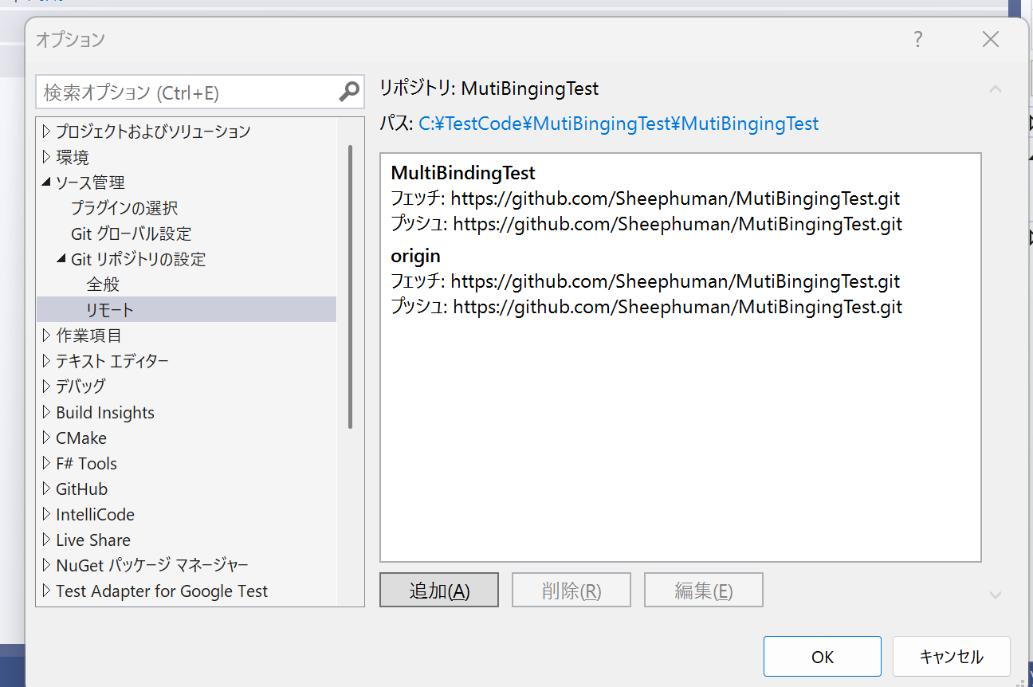This screenshot has width=1033, height=687.
Task: Expand the Live Share node
Action: point(47,540)
